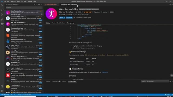Select the Details tab
Image resolution: width=173 pixels, height=97 pixels.
coord(48,23)
